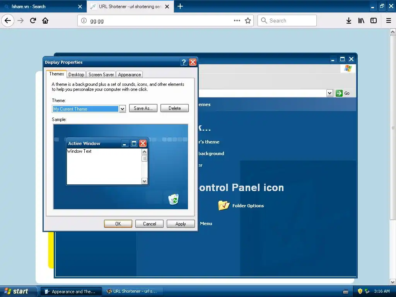Click browser page scrollbar down arrow
Image resolution: width=396 pixels, height=297 pixels.
393,282
